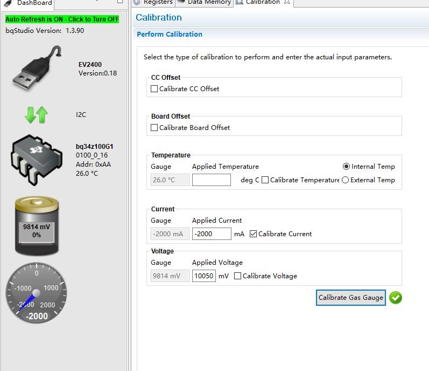
Task: Turn off Auto Refresh via green banner
Action: [x=62, y=19]
